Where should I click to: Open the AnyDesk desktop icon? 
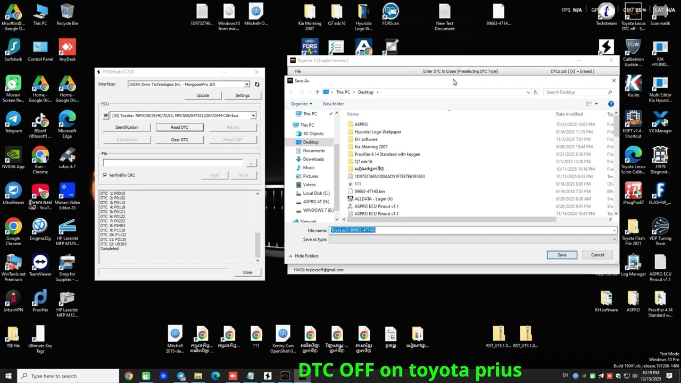coord(67,51)
